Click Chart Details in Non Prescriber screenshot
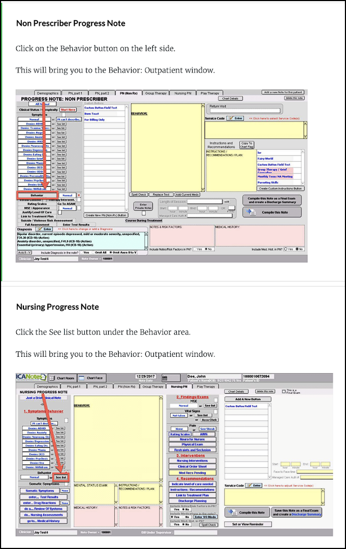Image resolution: width=346 pixels, height=549 pixels. tap(230, 99)
